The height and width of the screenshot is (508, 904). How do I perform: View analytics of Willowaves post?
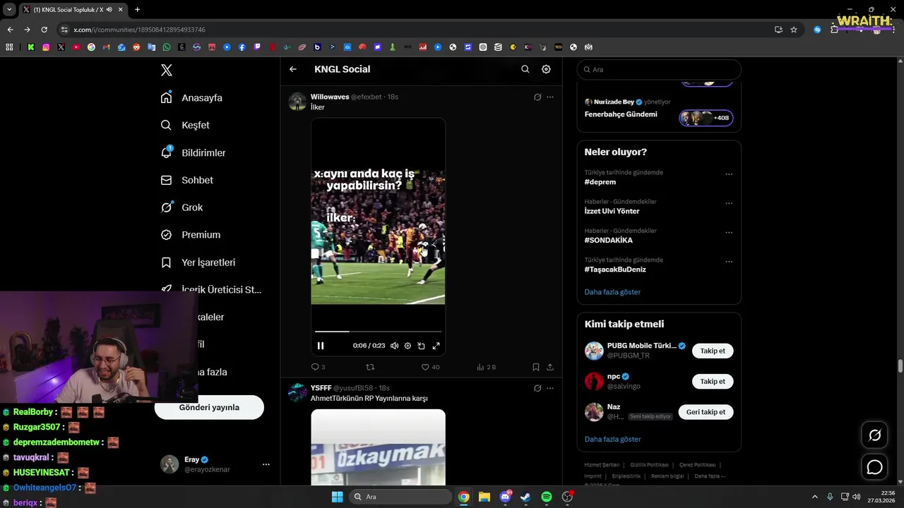click(x=487, y=367)
